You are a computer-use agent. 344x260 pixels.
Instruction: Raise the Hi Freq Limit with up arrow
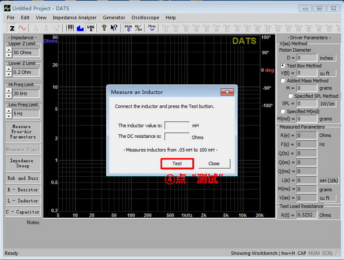(9, 91)
